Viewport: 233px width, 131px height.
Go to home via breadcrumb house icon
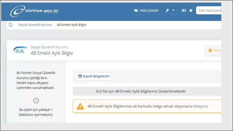click(x=11, y=25)
